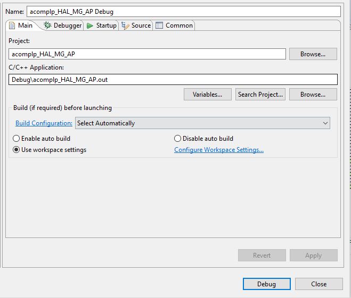Click the Build Configuration link
This screenshot has height=298, width=351.
click(x=44, y=123)
